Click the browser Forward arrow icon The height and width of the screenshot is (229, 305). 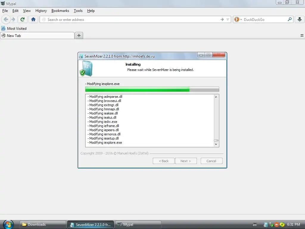(x=13, y=19)
